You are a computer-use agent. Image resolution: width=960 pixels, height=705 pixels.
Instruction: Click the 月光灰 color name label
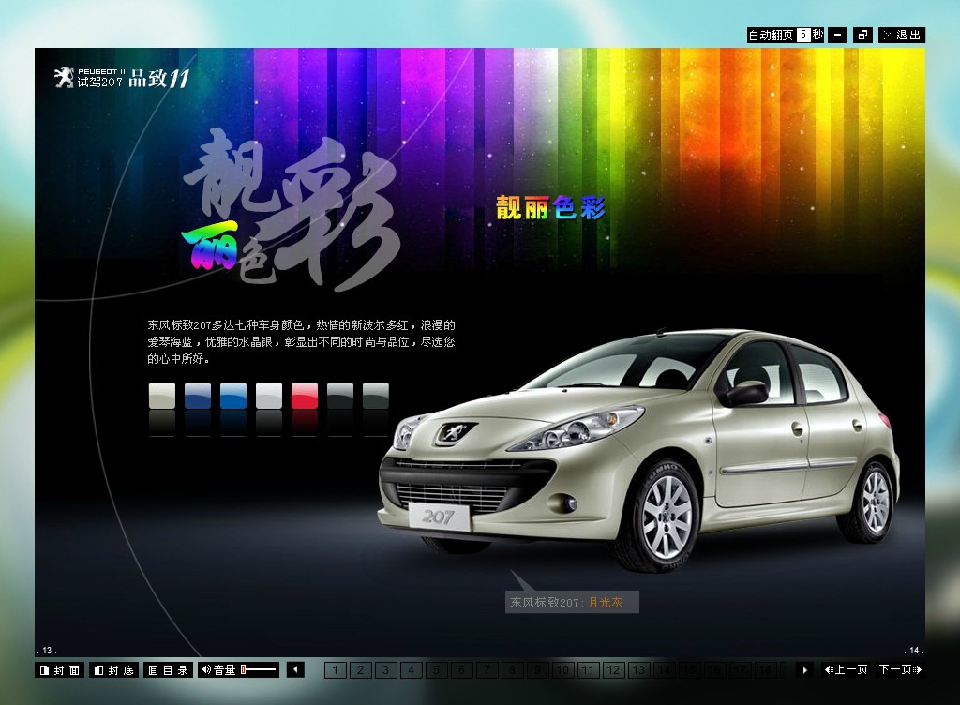tap(606, 603)
